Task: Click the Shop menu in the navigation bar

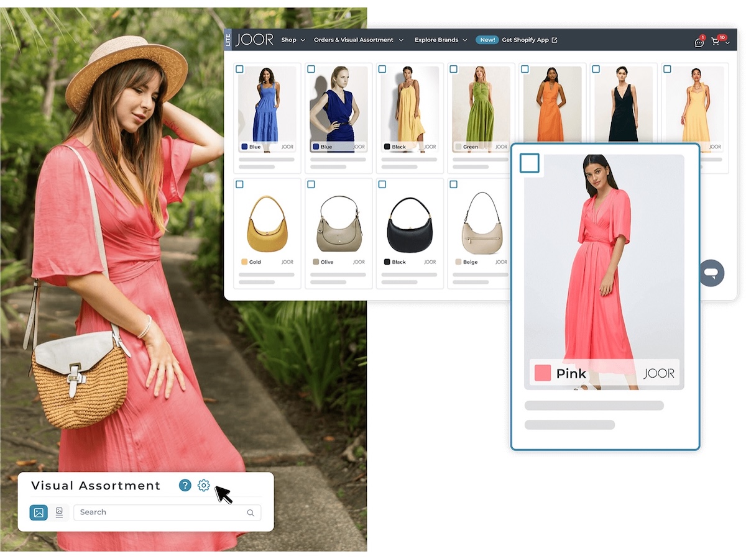Action: pyautogui.click(x=288, y=40)
